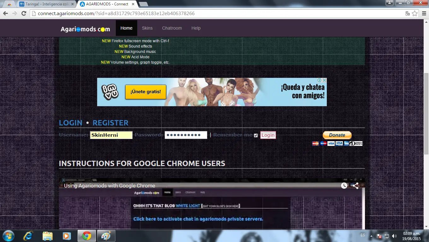Image resolution: width=429 pixels, height=242 pixels.
Task: Go back to the previous page
Action: pos(5,14)
